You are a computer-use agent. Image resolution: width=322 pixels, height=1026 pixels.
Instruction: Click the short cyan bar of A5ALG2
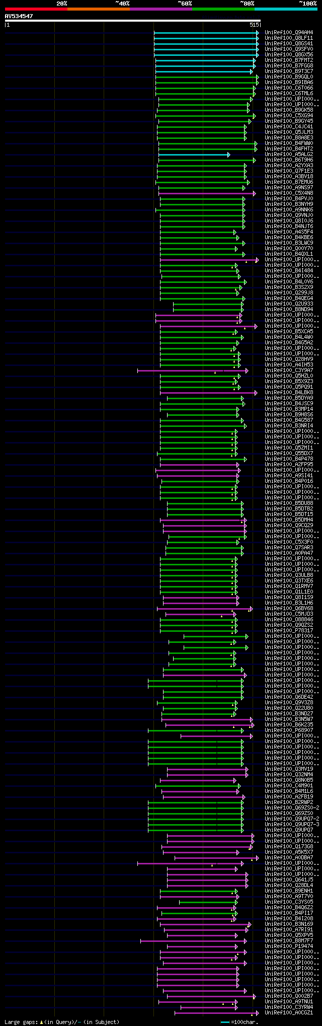pos(194,155)
